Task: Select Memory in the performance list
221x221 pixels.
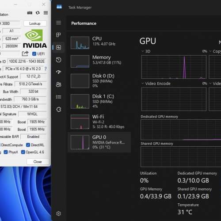Action: 99,61
